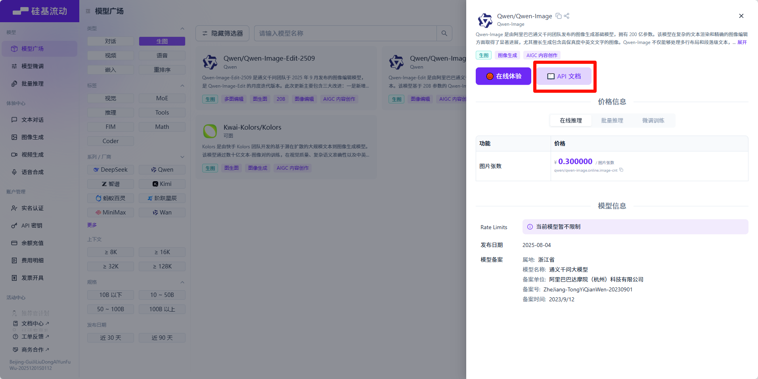Select the Wan vendor filter
The width and height of the screenshot is (758, 379).
click(162, 212)
